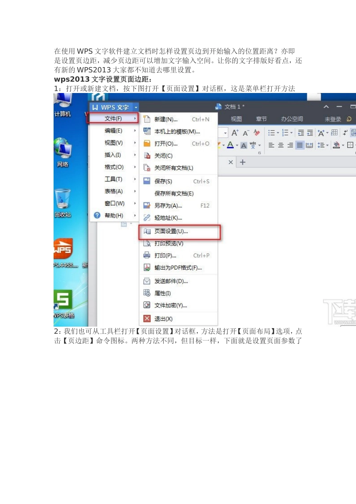Click the WPS 文字 application button
This screenshot has width=356, height=504.
click(x=111, y=108)
